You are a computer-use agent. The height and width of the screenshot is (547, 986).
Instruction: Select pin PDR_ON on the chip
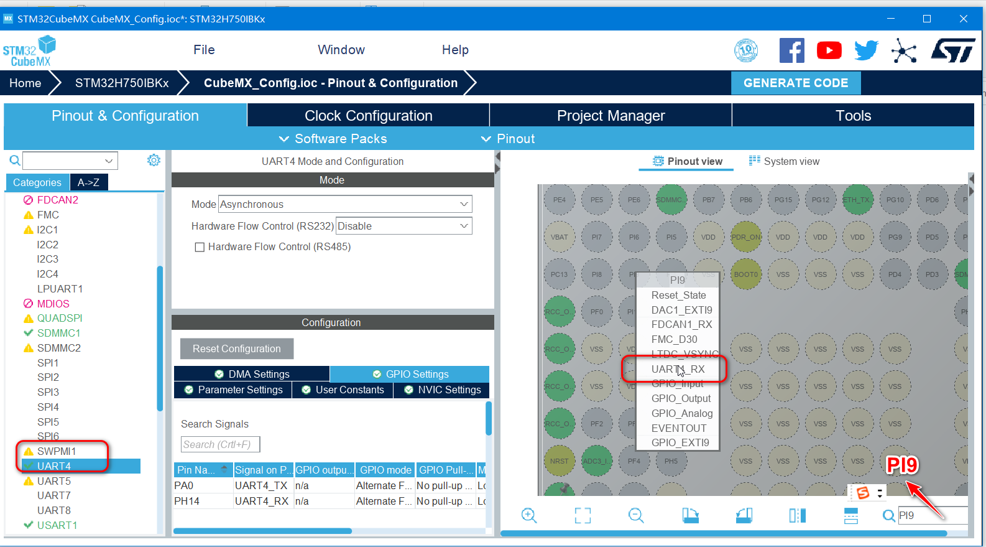point(745,237)
